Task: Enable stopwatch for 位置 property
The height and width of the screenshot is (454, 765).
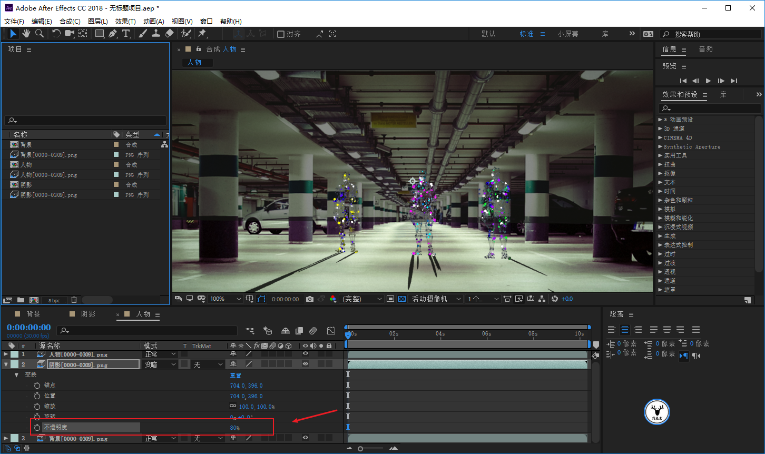Action: pyautogui.click(x=37, y=396)
